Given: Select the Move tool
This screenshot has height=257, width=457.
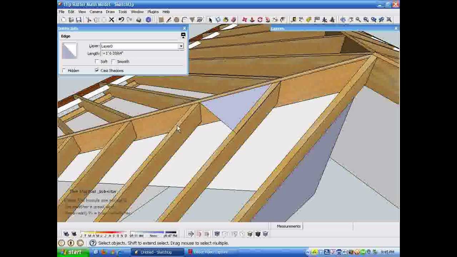Looking at the screenshot, I should click(x=245, y=20).
